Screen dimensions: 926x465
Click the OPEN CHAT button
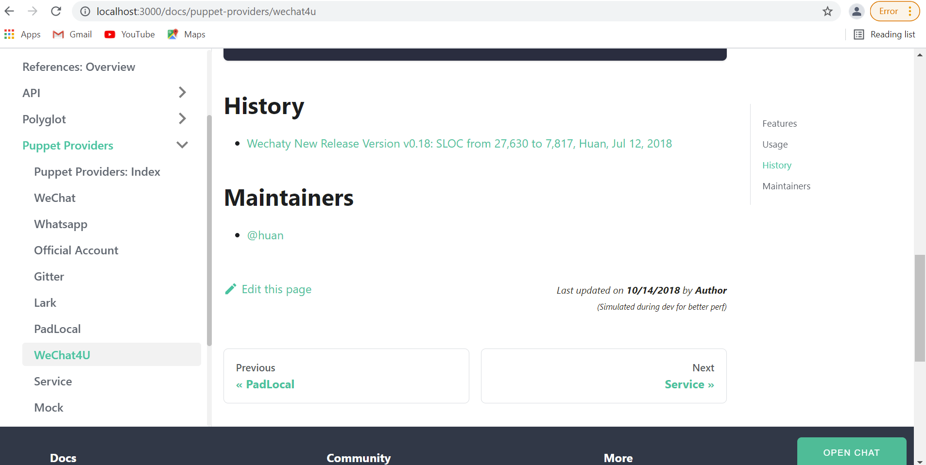[852, 452]
